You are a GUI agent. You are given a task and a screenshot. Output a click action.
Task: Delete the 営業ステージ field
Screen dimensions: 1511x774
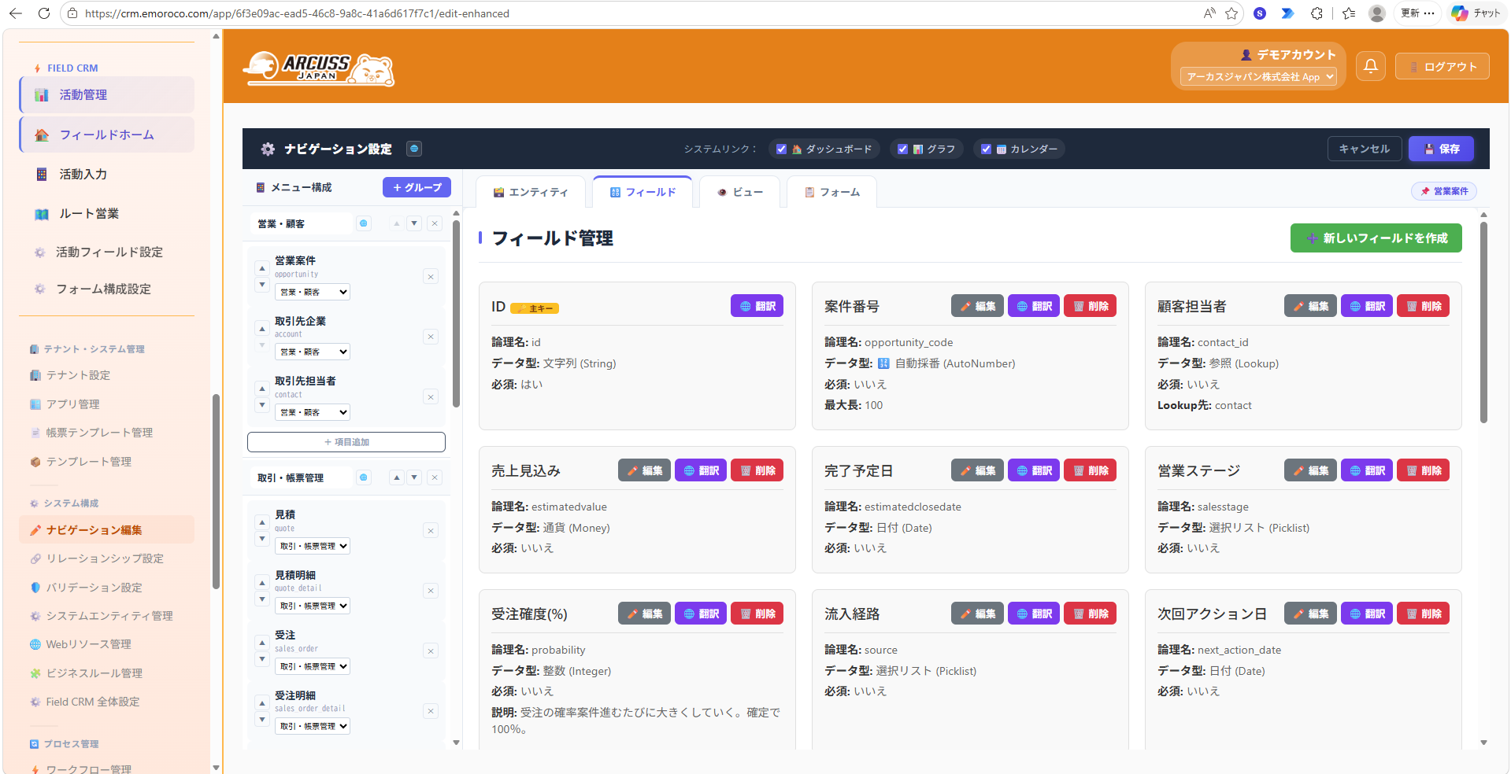(x=1423, y=470)
